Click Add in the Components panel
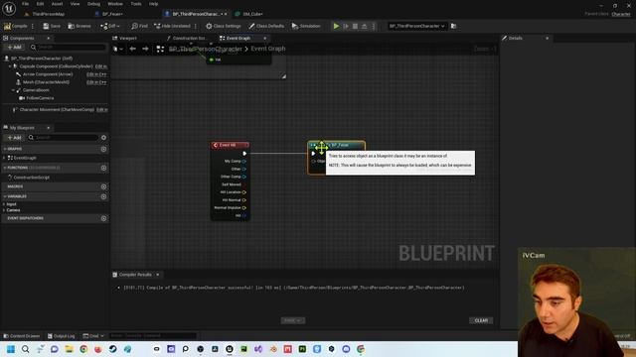The image size is (636, 357). click(14, 48)
